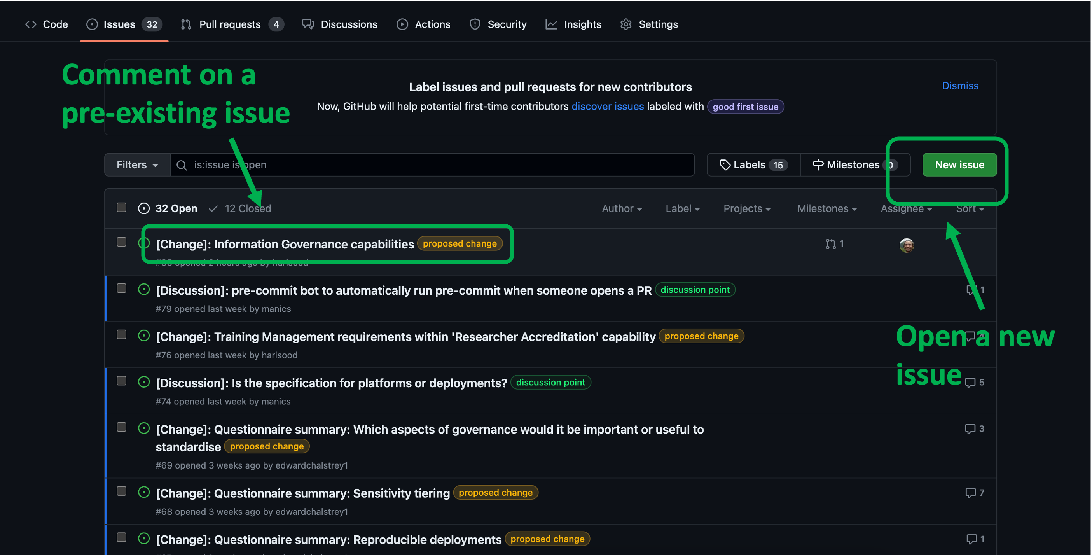Screen dimensions: 1092x556
Task: Click open-issue status icon for pre-commit bot issue
Action: tap(144, 290)
